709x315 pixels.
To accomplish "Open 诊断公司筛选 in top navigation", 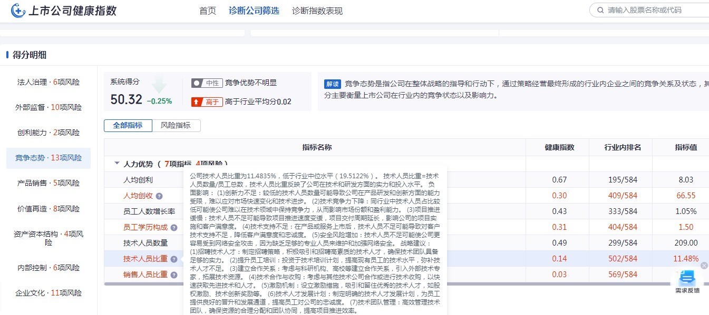I will [x=254, y=11].
